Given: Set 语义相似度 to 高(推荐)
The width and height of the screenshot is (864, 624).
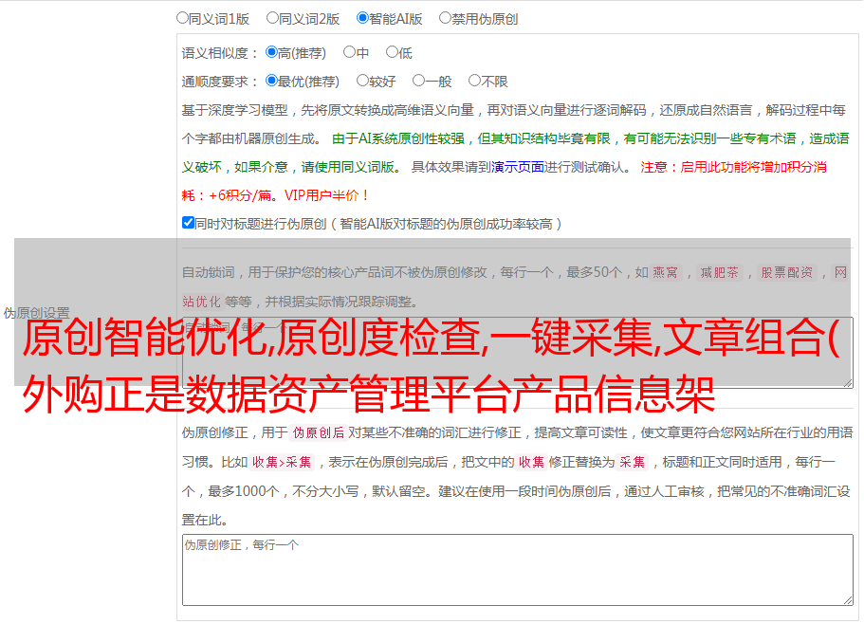Looking at the screenshot, I should [271, 52].
